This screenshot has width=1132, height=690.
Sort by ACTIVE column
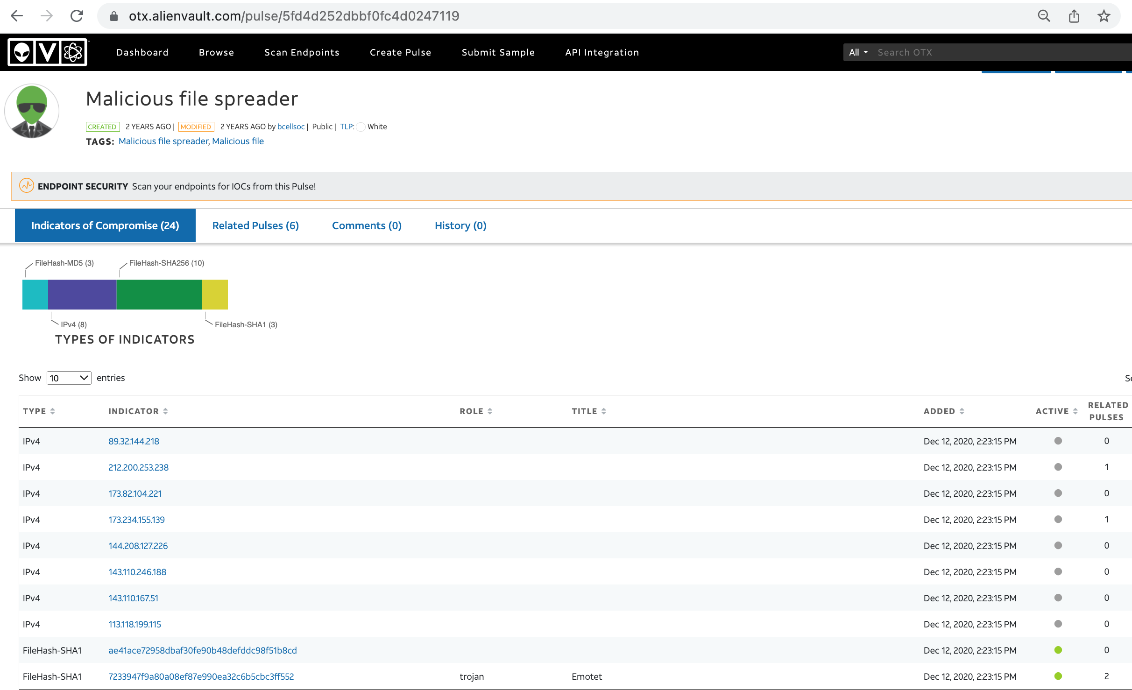pos(1056,411)
